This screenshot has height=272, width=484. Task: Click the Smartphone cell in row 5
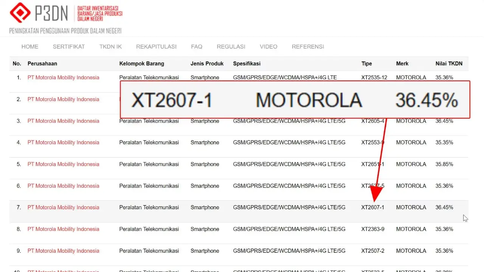click(x=205, y=164)
